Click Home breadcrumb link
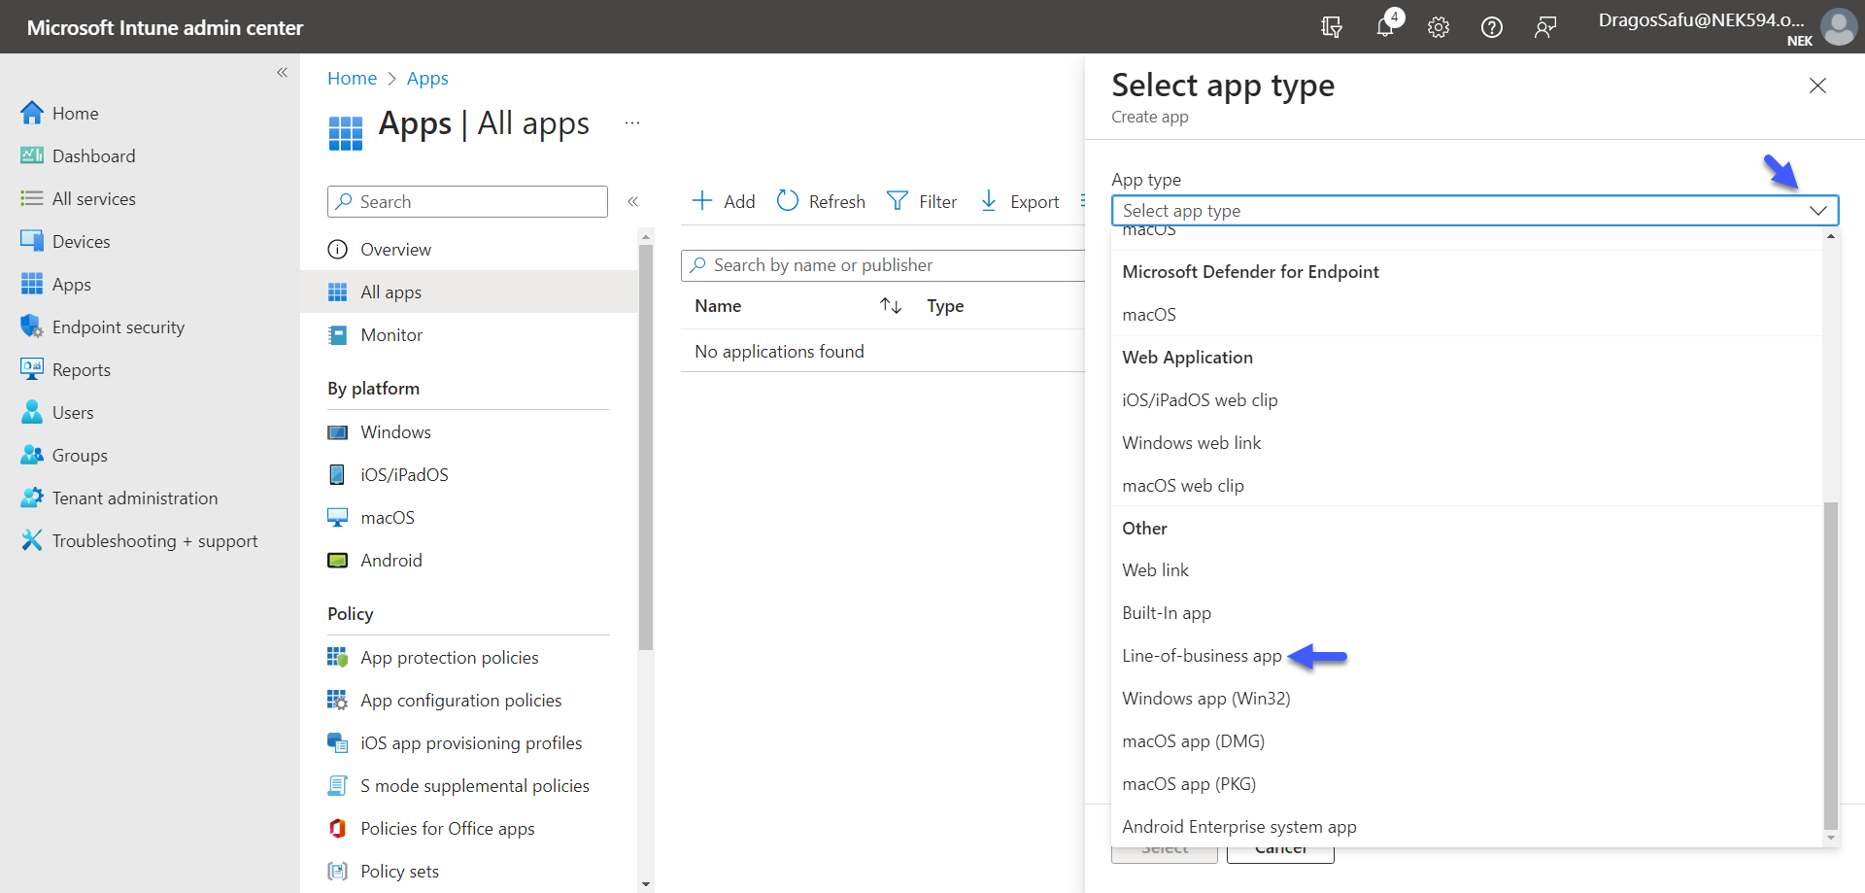 352,79
